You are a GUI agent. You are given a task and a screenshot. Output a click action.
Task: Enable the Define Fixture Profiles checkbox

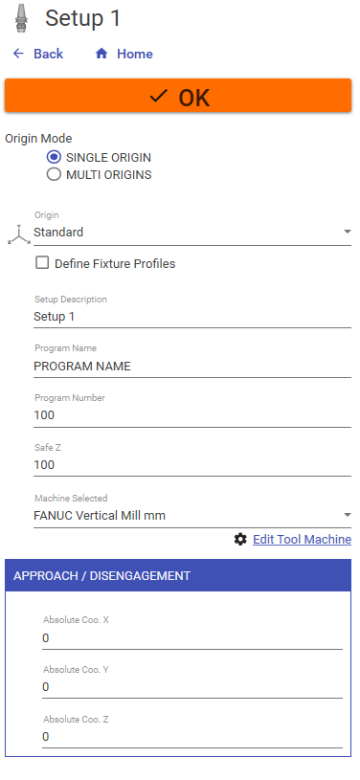pyautogui.click(x=42, y=262)
